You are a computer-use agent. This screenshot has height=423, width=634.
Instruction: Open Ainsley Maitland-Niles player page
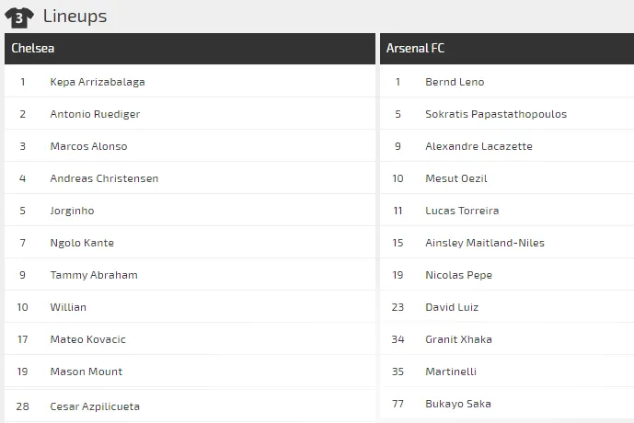tap(485, 243)
